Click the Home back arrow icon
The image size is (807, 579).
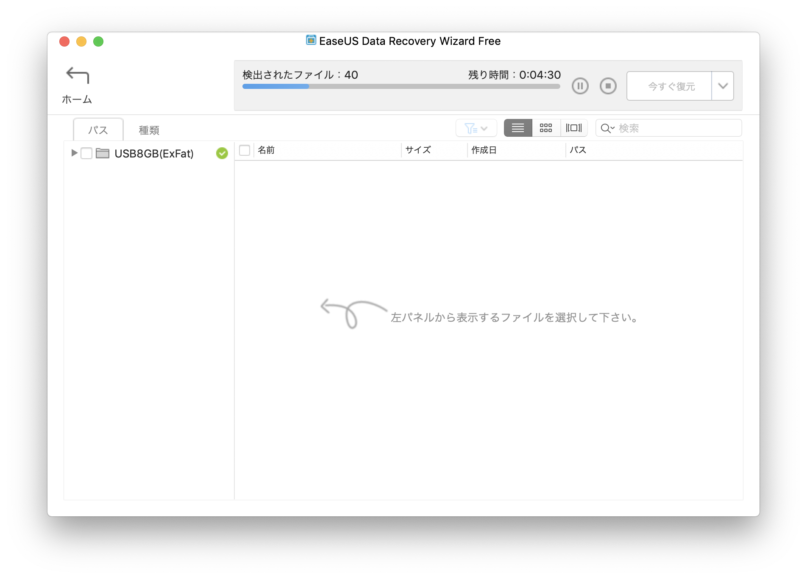(77, 75)
